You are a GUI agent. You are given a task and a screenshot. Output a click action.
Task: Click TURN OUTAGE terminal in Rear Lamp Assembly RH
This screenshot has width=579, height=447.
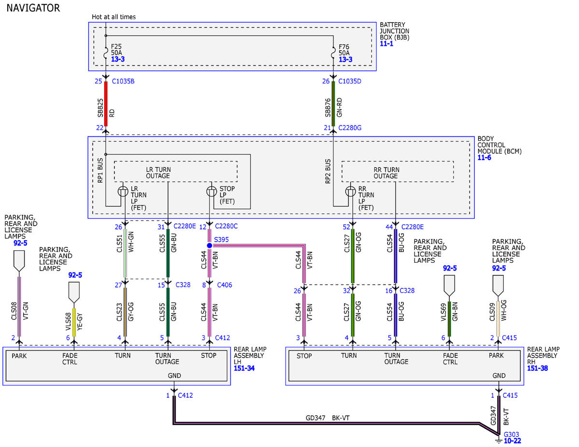(x=396, y=359)
